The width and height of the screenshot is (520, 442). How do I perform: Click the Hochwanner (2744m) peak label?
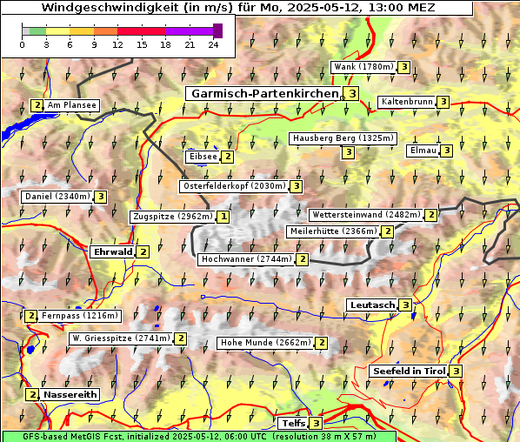point(247,259)
